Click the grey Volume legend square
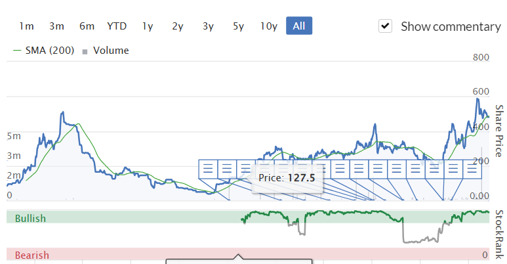Screen dimensions: 507x264 point(85,51)
